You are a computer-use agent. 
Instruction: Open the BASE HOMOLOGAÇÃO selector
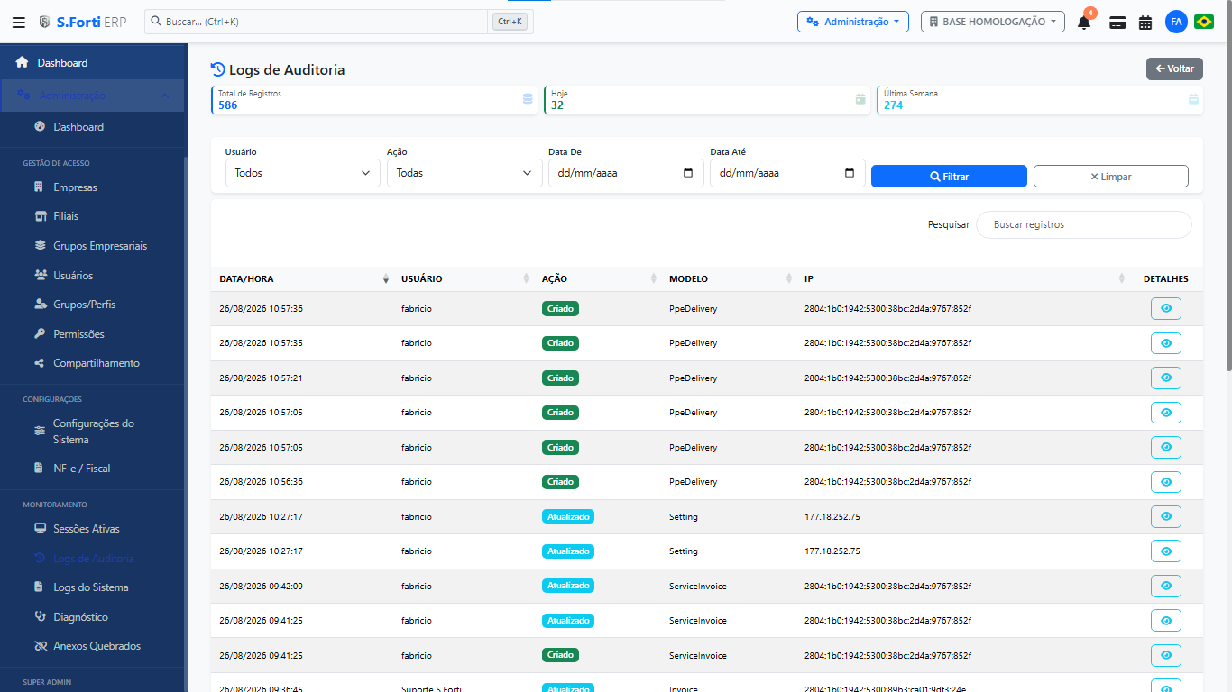click(x=992, y=22)
